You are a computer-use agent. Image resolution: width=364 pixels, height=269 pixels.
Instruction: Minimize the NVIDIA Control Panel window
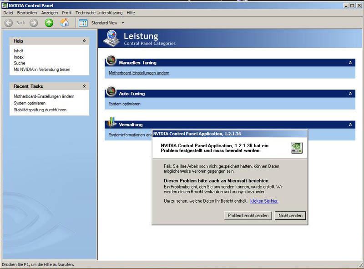point(346,5)
